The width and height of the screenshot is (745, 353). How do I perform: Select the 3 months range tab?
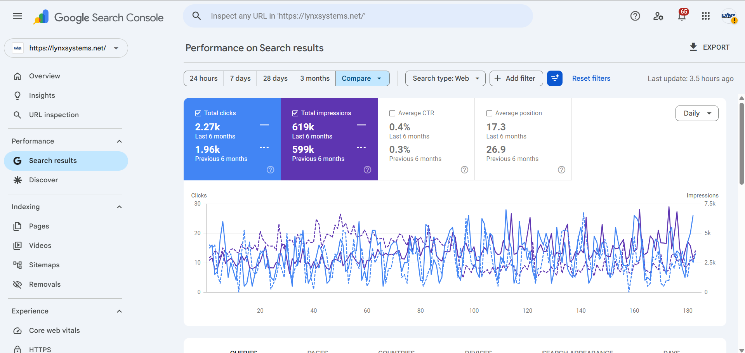pyautogui.click(x=315, y=78)
